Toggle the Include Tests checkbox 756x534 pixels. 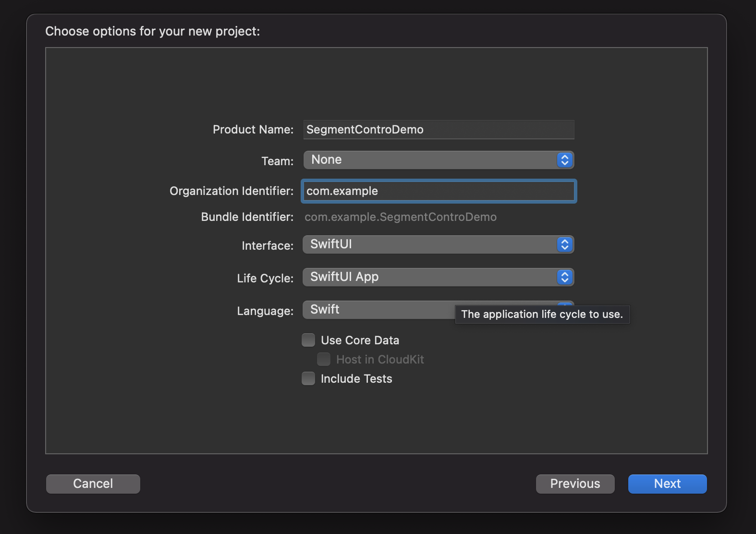(x=308, y=379)
